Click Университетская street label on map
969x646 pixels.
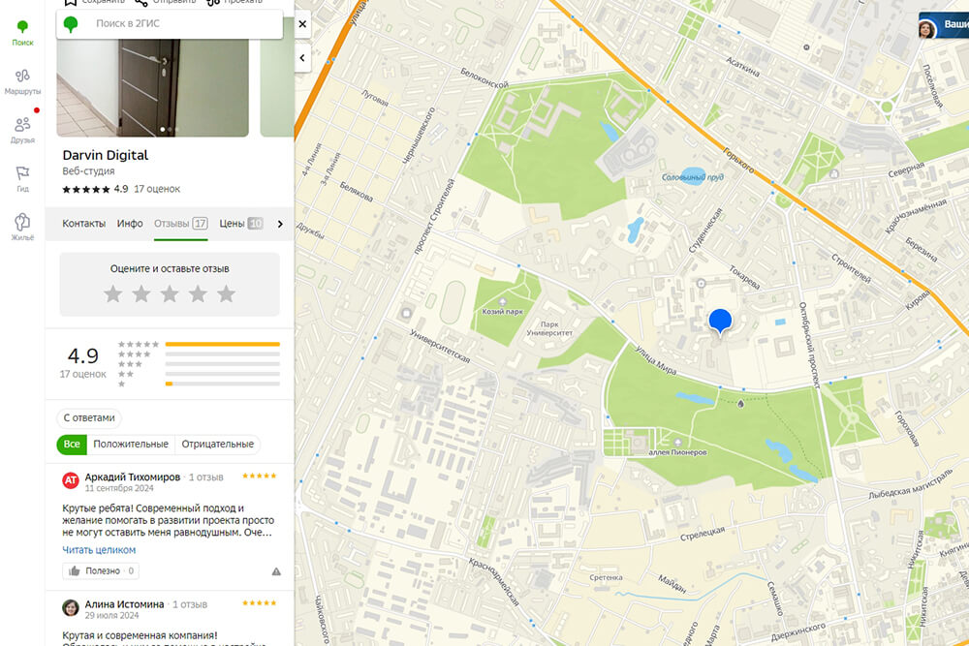tap(439, 346)
